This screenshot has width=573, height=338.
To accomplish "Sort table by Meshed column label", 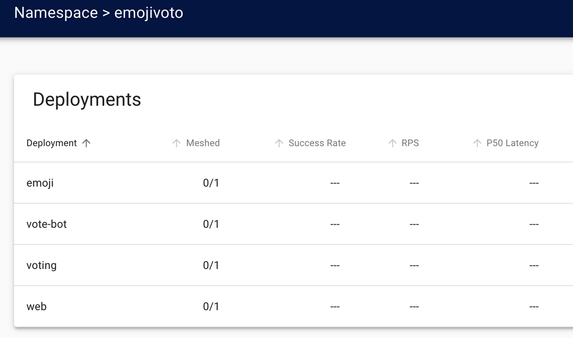I will 203,143.
